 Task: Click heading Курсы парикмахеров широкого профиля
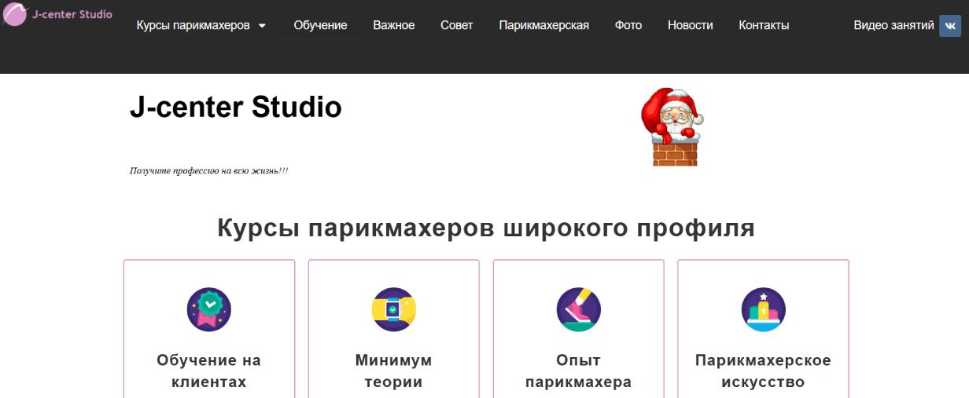coord(486,228)
